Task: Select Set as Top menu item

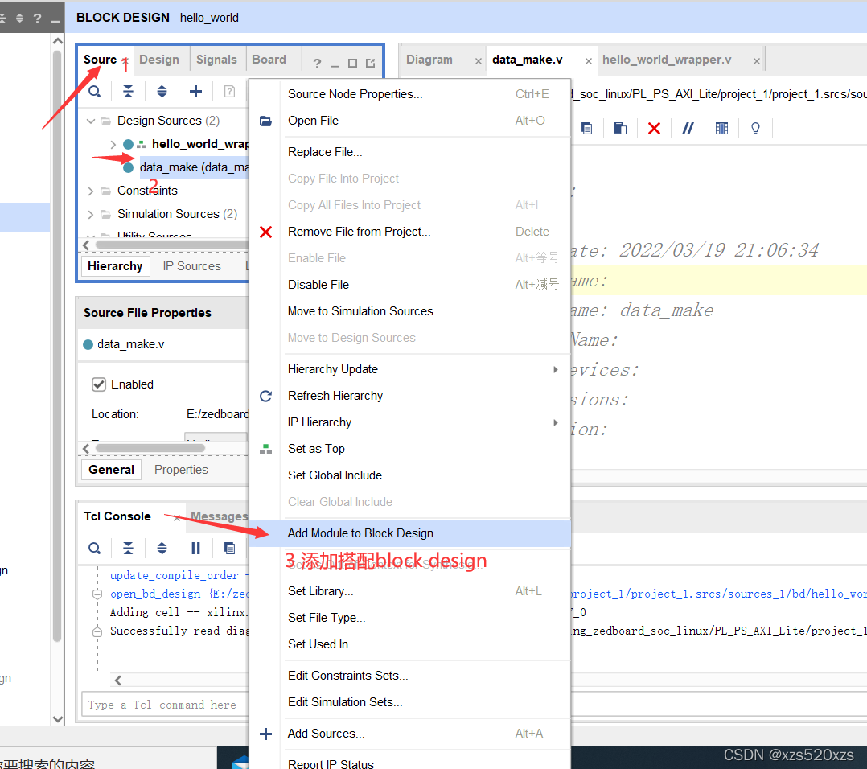Action: (409, 449)
